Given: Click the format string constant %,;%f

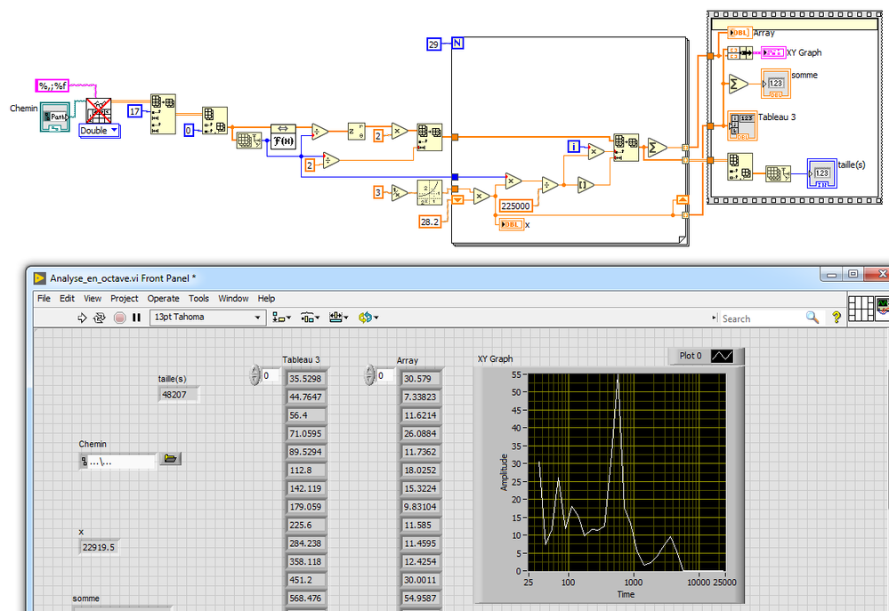Looking at the screenshot, I should pos(53,85).
